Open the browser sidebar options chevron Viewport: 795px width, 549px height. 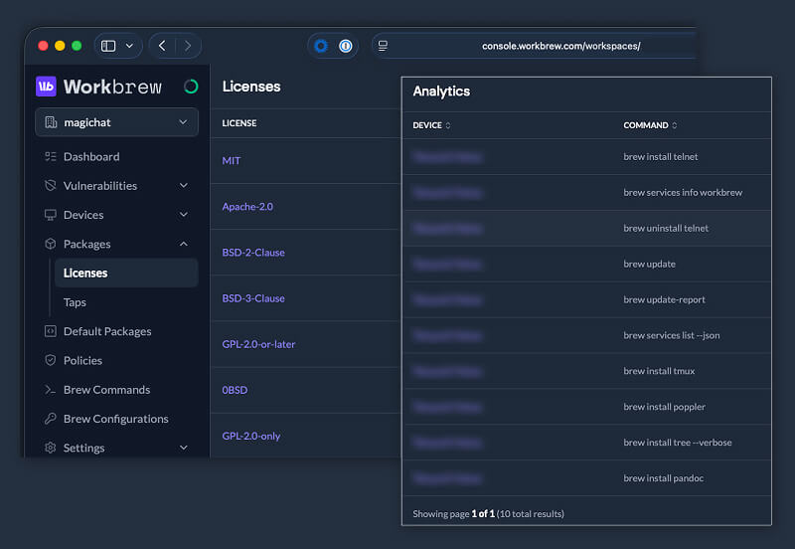click(129, 46)
